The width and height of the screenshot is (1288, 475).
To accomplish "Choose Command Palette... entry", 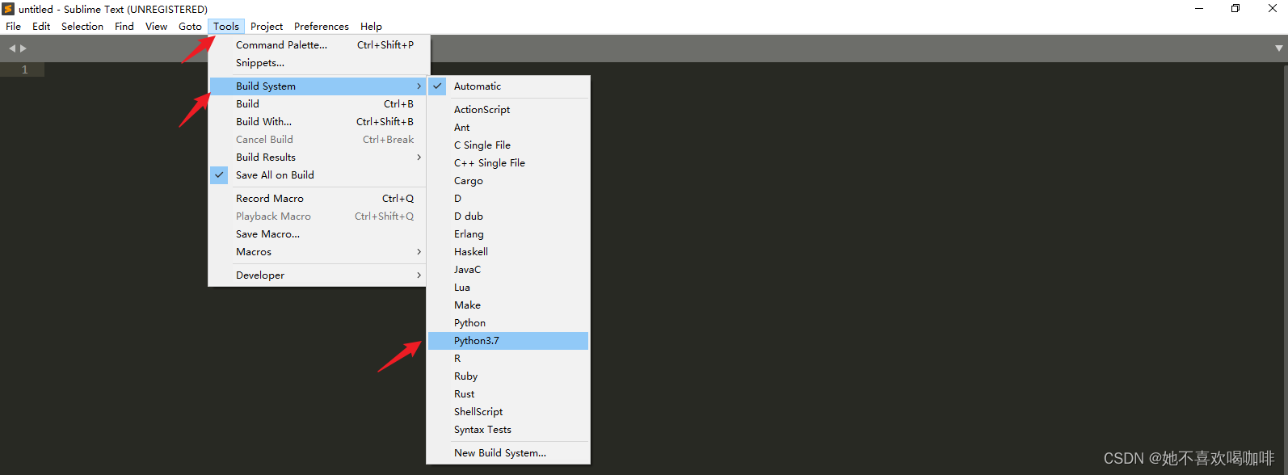I will (x=319, y=44).
